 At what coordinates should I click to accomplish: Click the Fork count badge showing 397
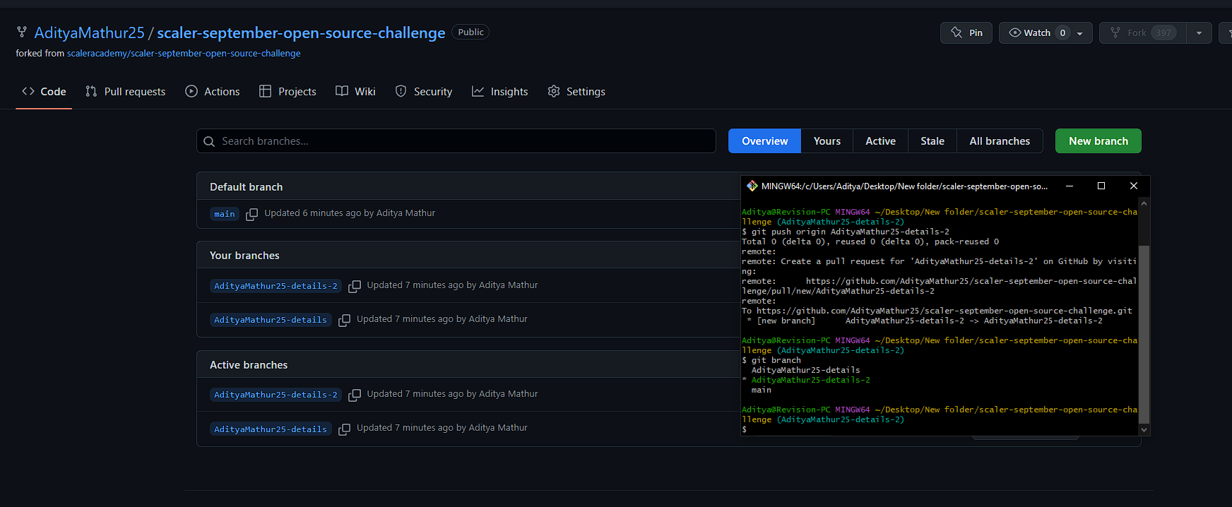point(1163,32)
